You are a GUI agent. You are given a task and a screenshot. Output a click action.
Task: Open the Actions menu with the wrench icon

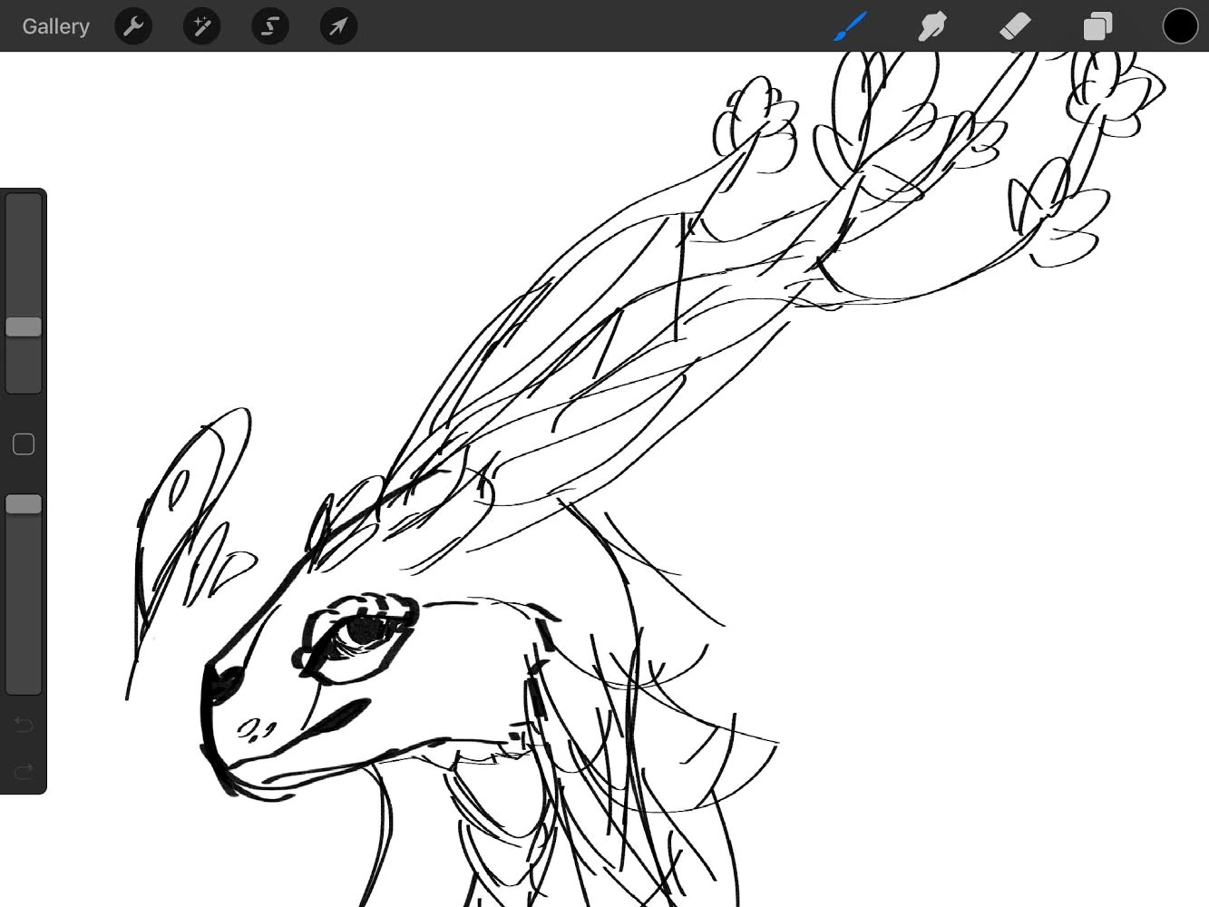coord(133,26)
